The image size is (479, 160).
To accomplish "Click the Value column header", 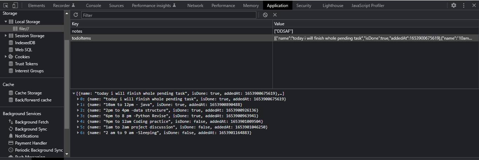I will 376,24.
